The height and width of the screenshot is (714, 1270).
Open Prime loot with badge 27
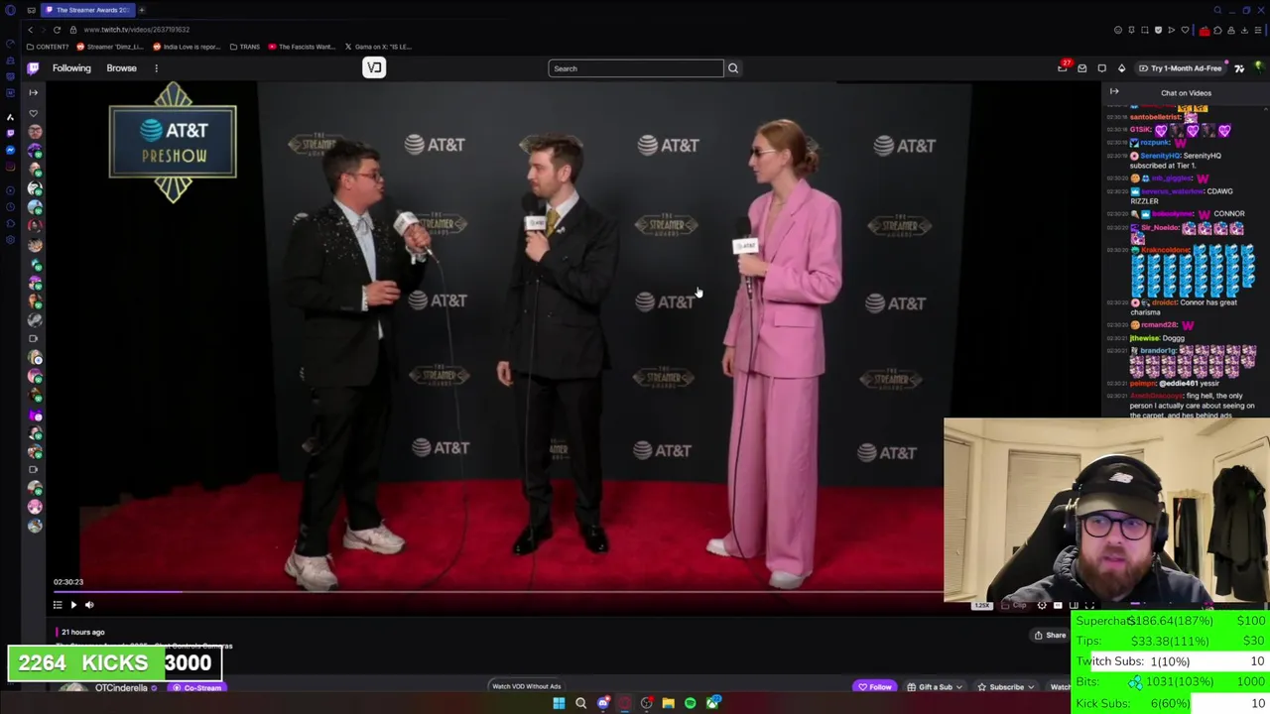(1063, 66)
